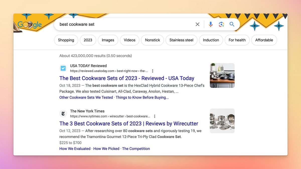Clear the search query with the X icon
Viewport: 301px width, 169px height.
pyautogui.click(x=197, y=24)
